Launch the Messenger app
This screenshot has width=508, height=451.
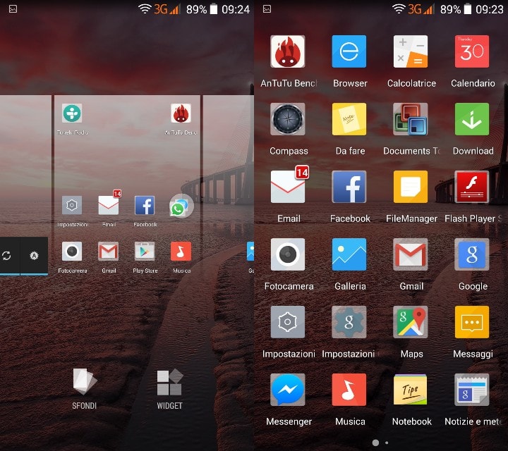(288, 390)
